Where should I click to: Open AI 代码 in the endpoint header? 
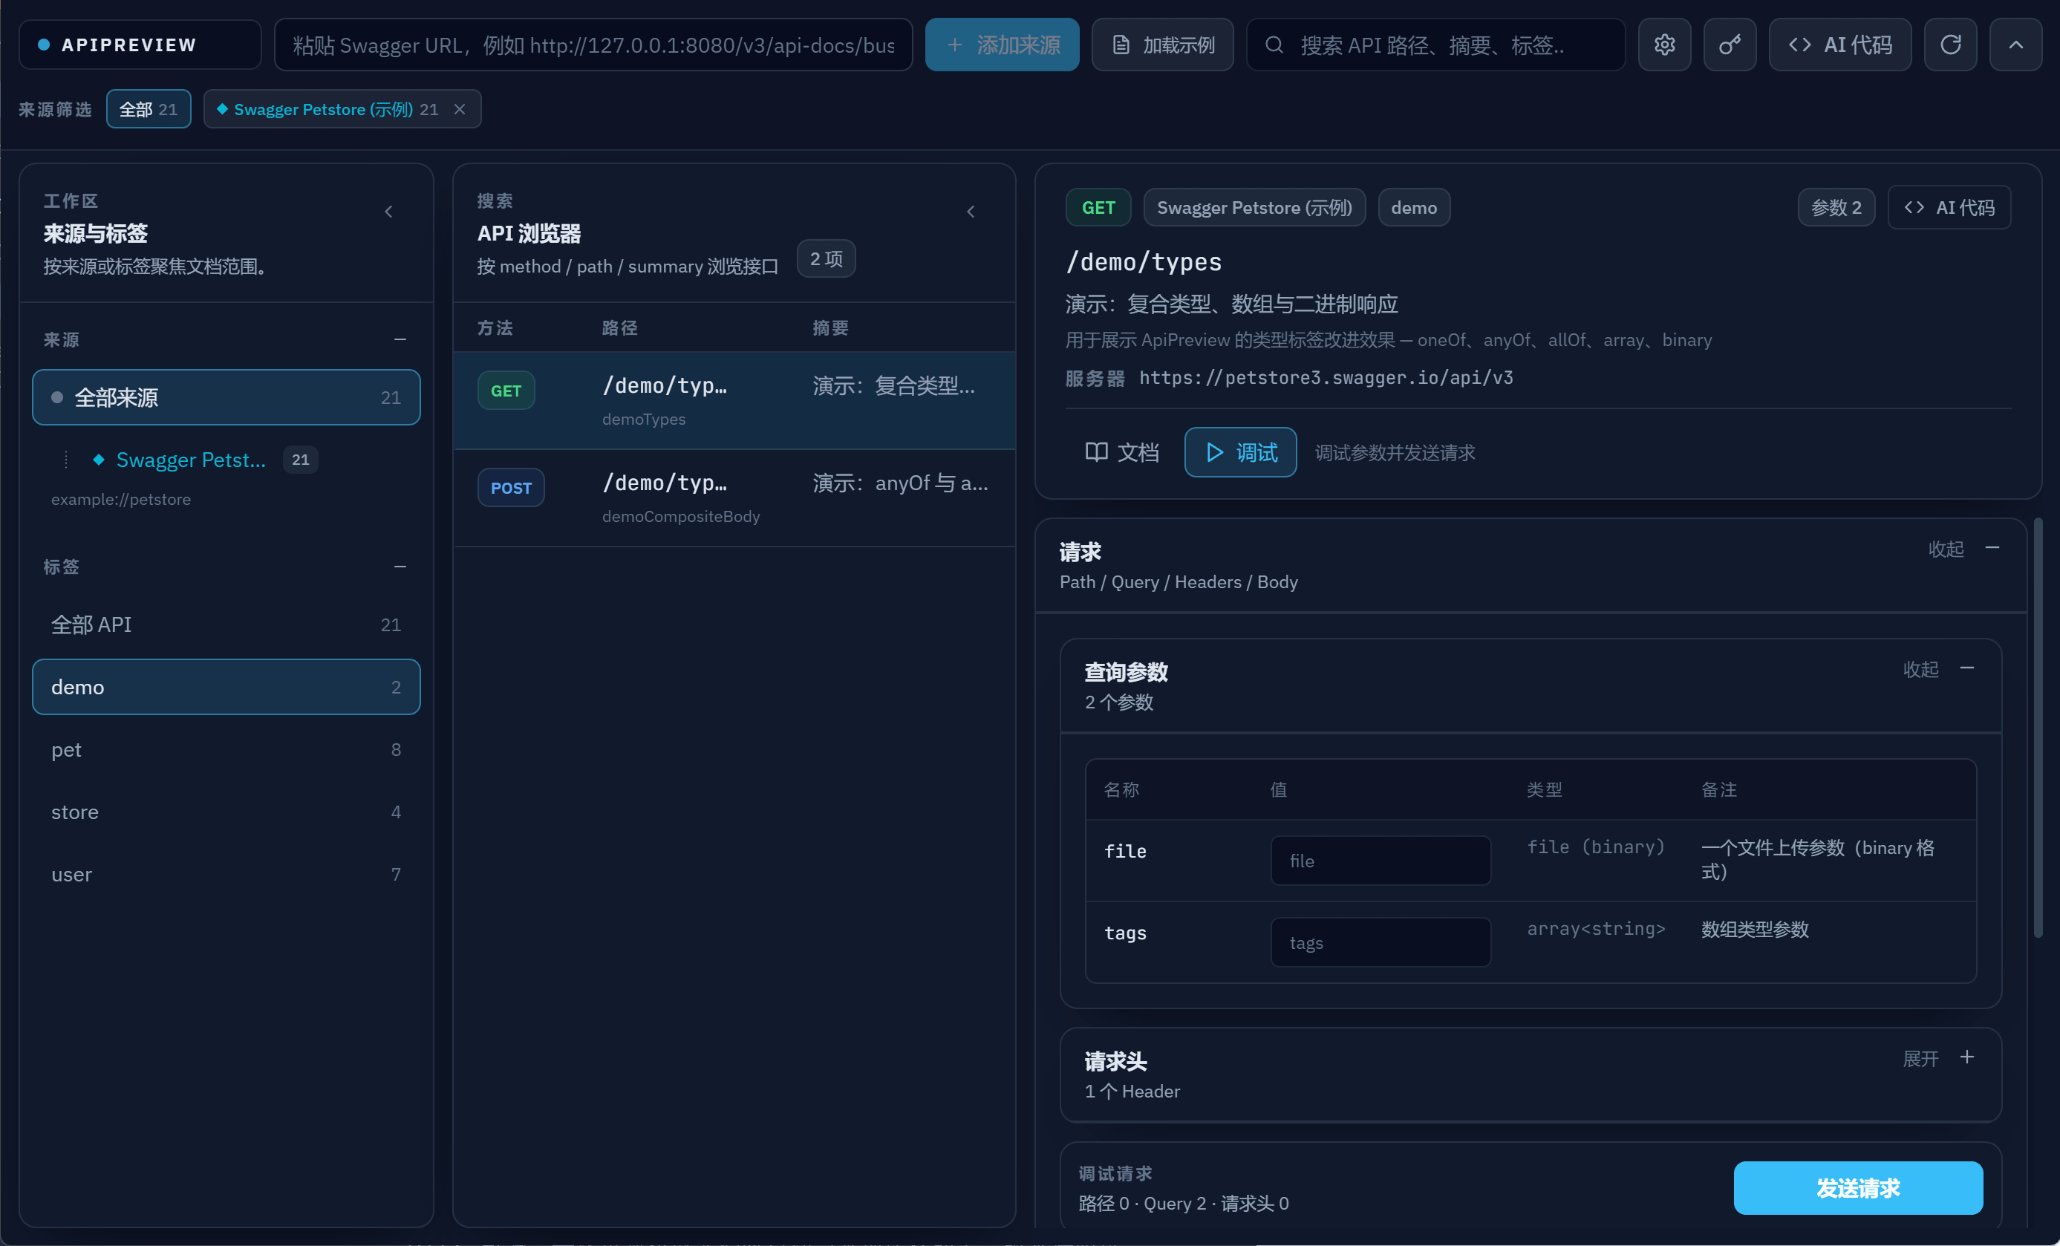coord(1949,207)
